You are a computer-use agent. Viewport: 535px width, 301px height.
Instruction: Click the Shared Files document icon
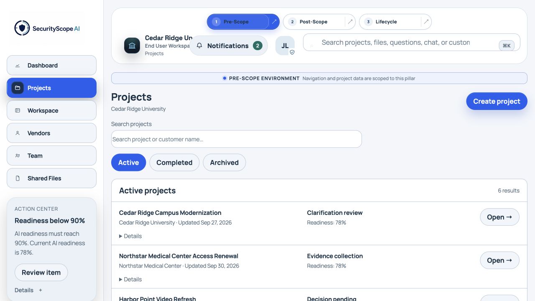click(18, 179)
